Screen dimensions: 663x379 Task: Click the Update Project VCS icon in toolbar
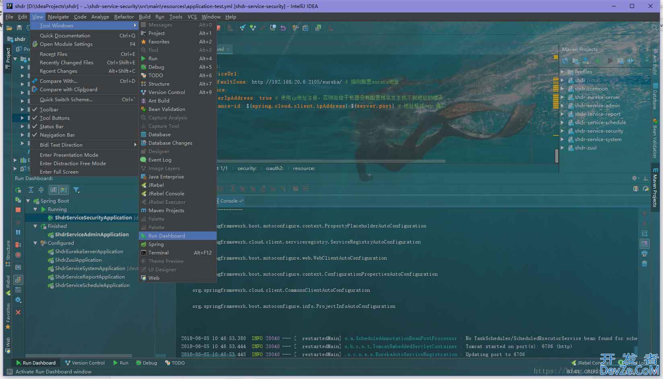(x=243, y=28)
